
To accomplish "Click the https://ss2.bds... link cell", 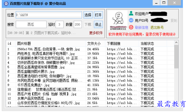I will [x=122, y=90].
